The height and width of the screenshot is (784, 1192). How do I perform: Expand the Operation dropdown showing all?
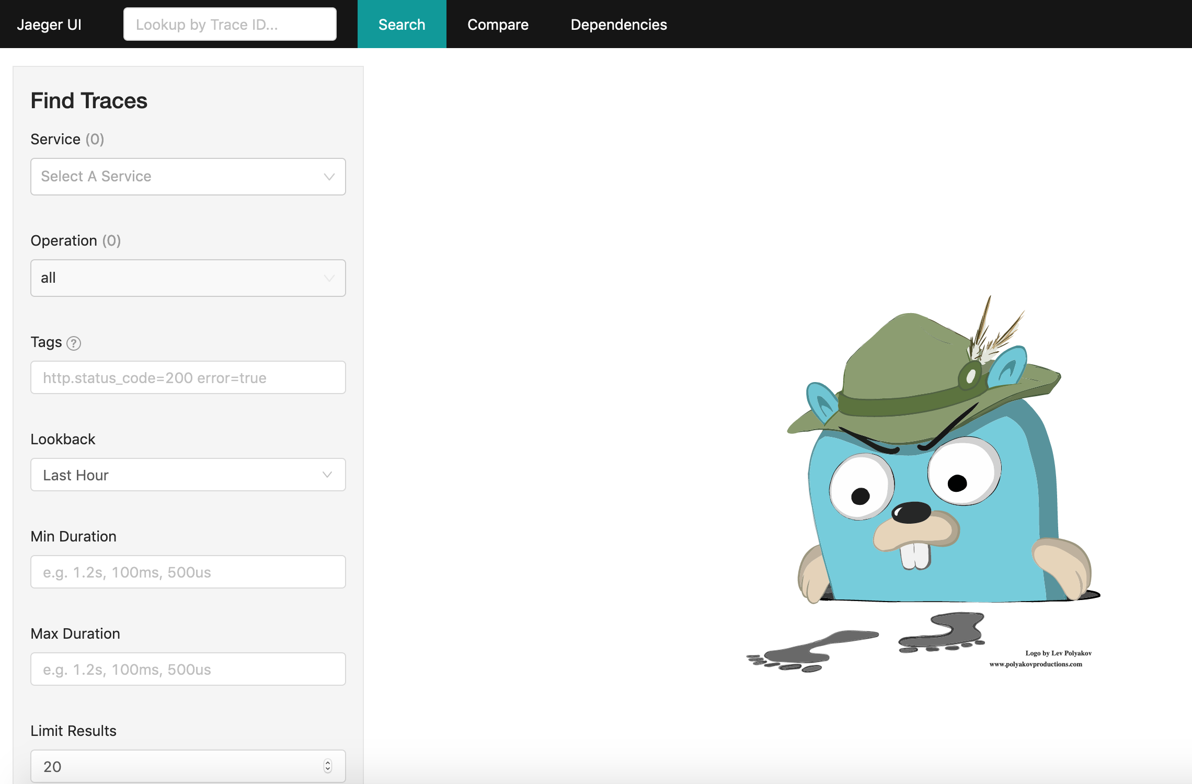point(188,278)
